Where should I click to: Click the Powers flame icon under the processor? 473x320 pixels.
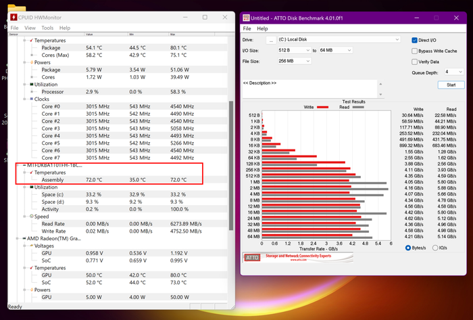click(29, 62)
